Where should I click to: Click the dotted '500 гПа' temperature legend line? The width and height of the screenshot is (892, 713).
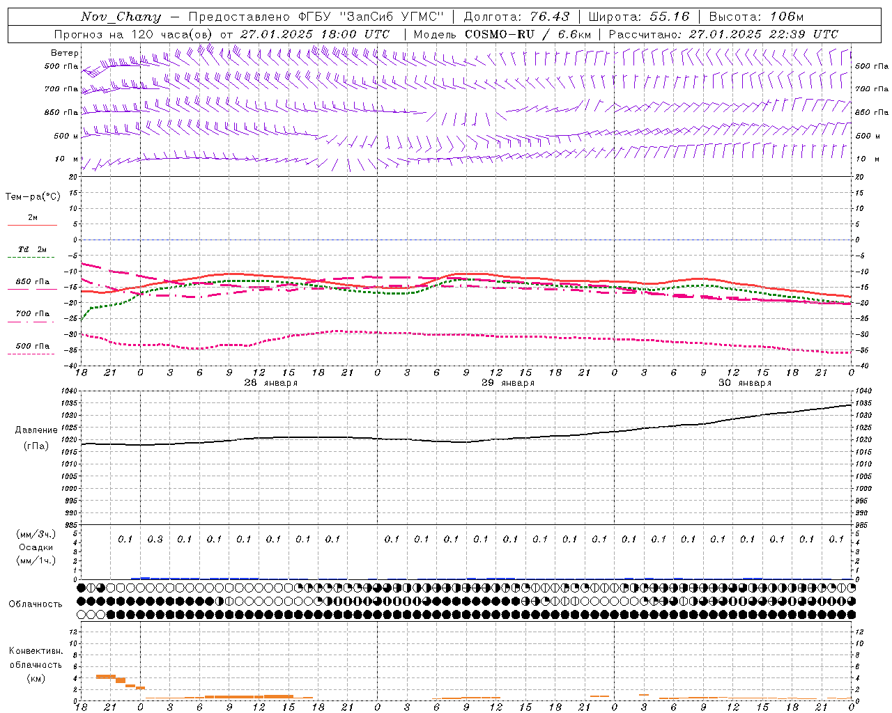click(32, 354)
